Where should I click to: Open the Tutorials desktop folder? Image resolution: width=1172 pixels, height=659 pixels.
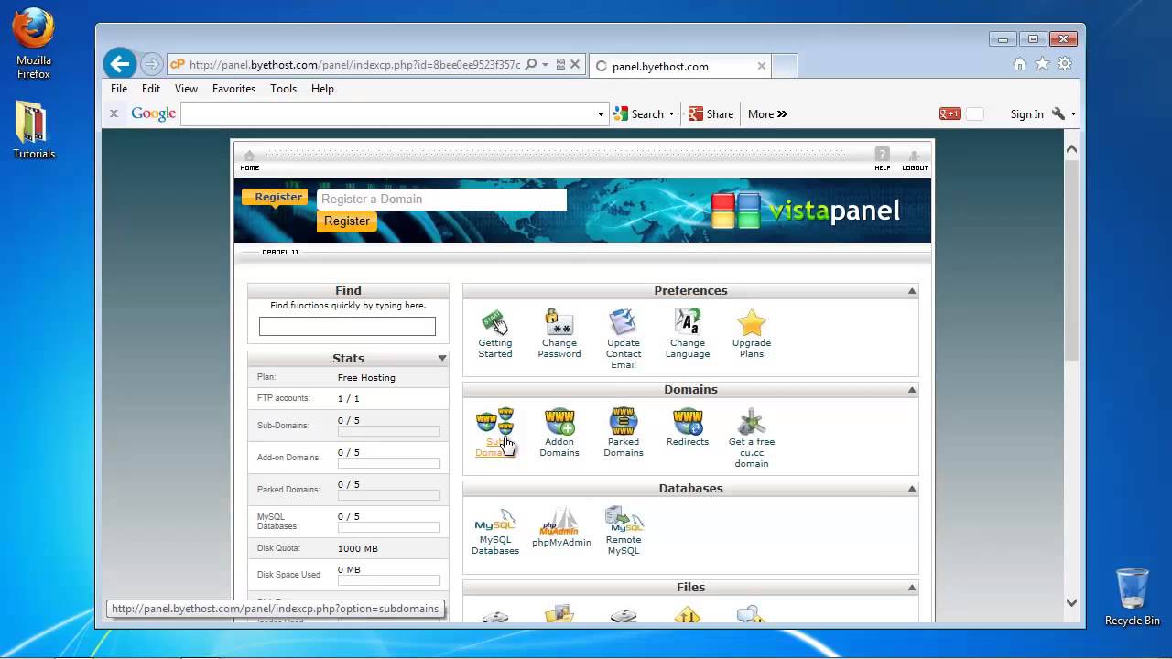click(x=34, y=128)
